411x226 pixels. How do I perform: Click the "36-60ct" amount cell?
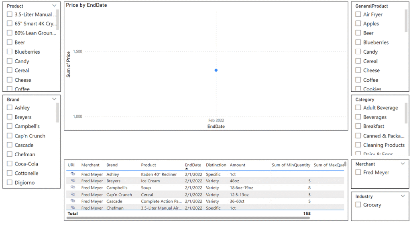(237, 201)
